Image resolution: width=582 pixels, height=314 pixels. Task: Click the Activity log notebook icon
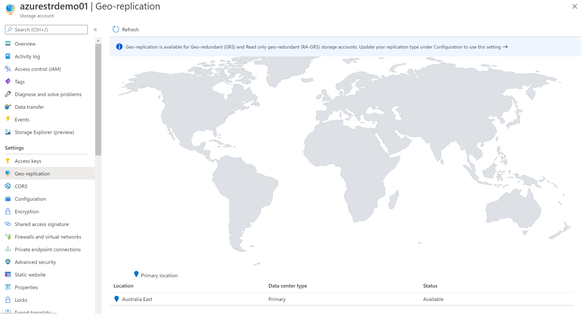point(8,56)
